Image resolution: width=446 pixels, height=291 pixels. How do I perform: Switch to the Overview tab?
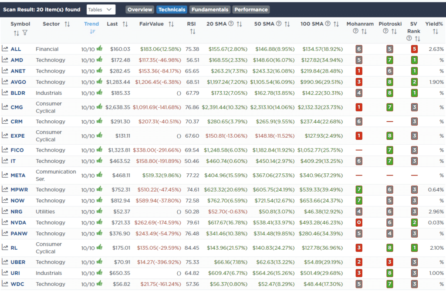(x=140, y=10)
